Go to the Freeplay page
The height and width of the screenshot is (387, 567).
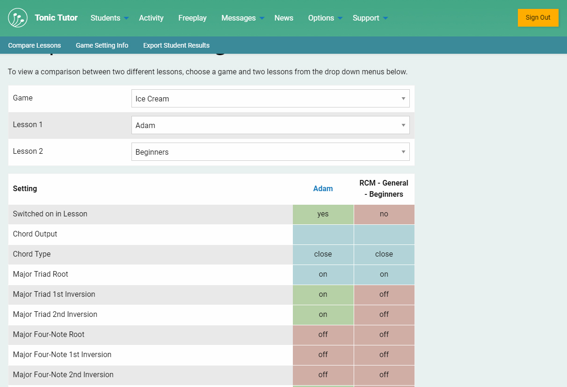(192, 18)
